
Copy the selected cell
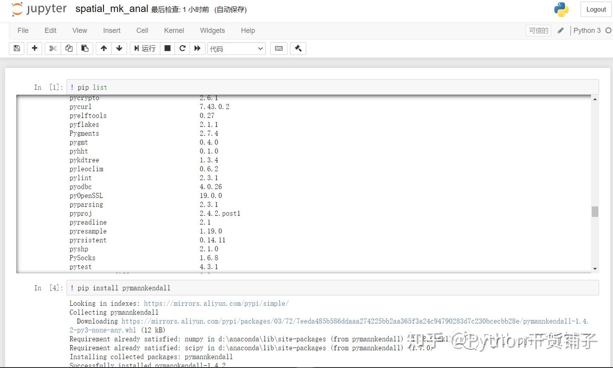pyautogui.click(x=69, y=48)
